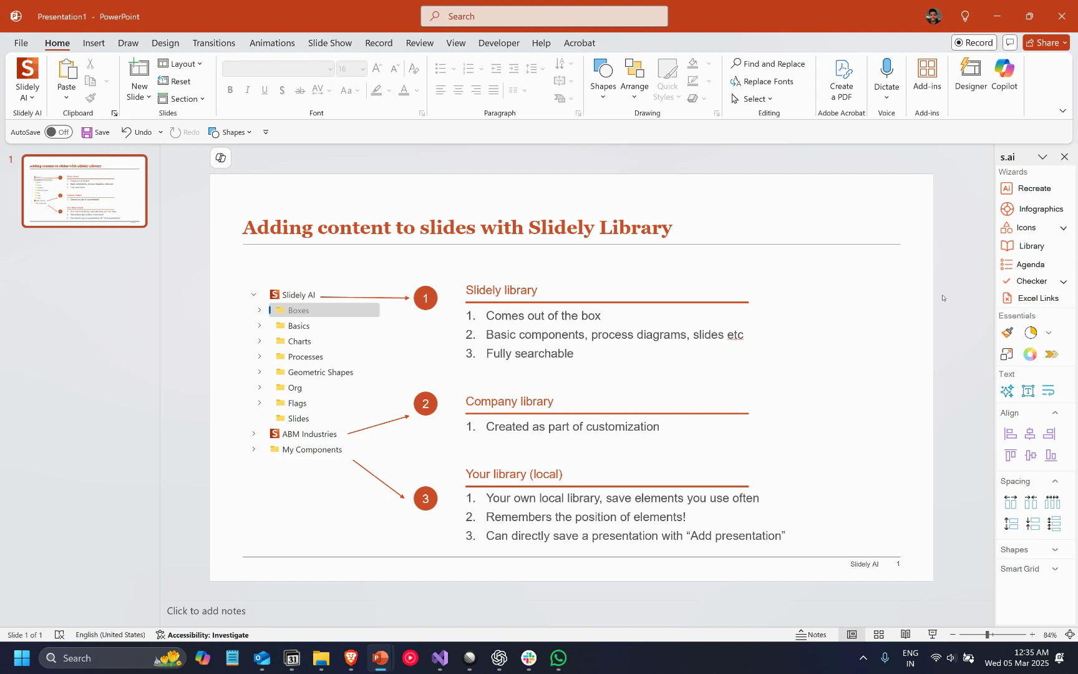Collapse the Align section in s.ai panel
This screenshot has width=1078, height=674.
tap(1055, 413)
